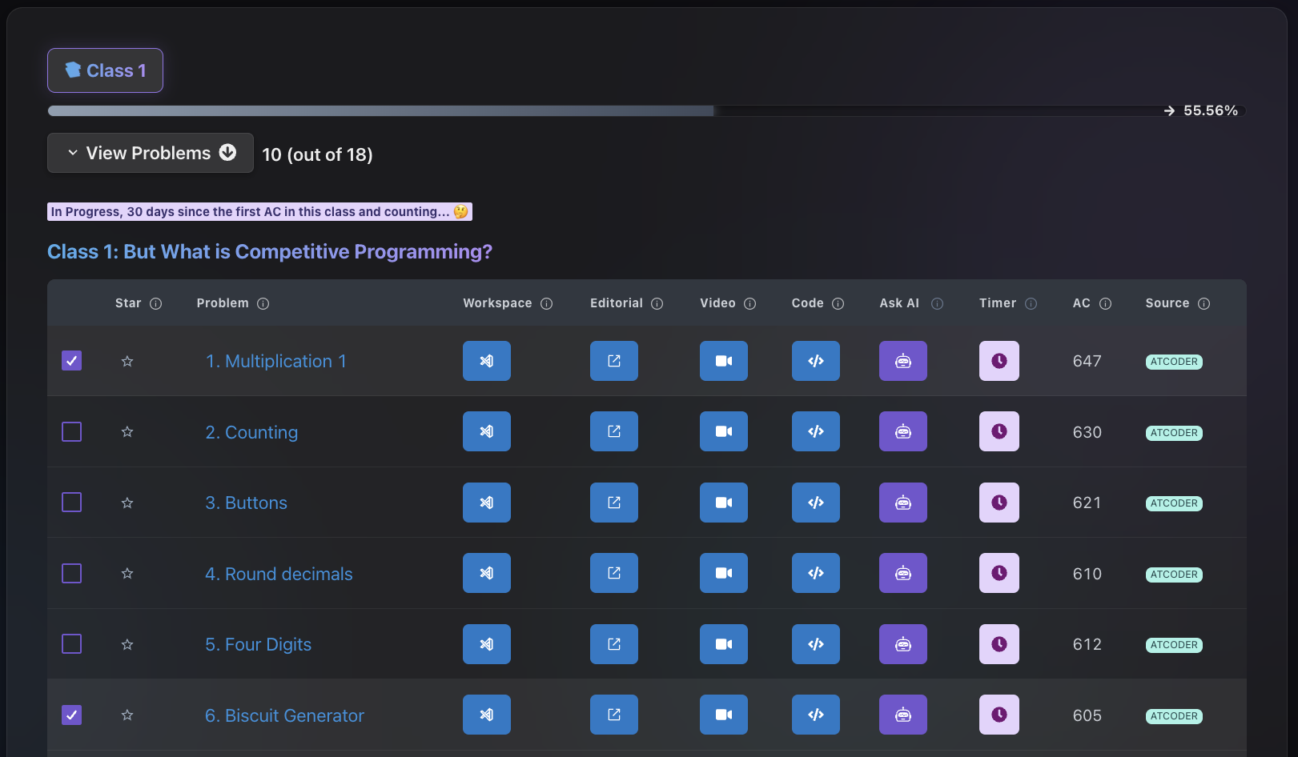Click the ATCODER source tag for Counting
Screen dimensions: 1298x757
(x=1173, y=433)
